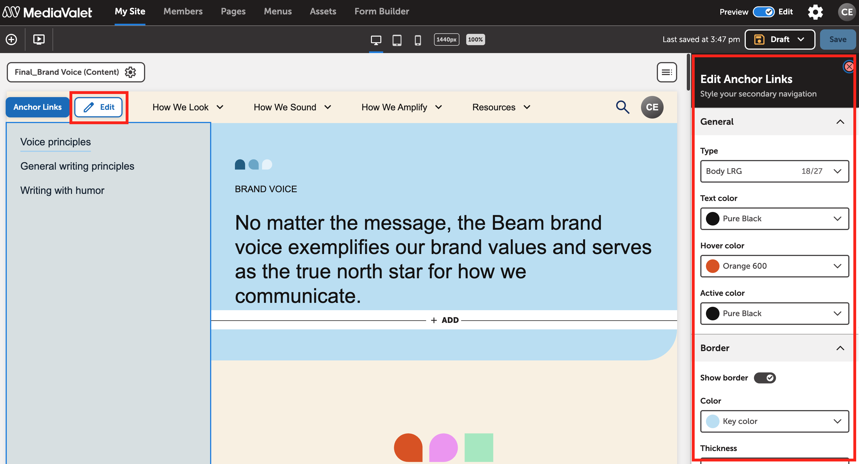The image size is (859, 464).
Task: Open the Active color dropdown
Action: 774,313
